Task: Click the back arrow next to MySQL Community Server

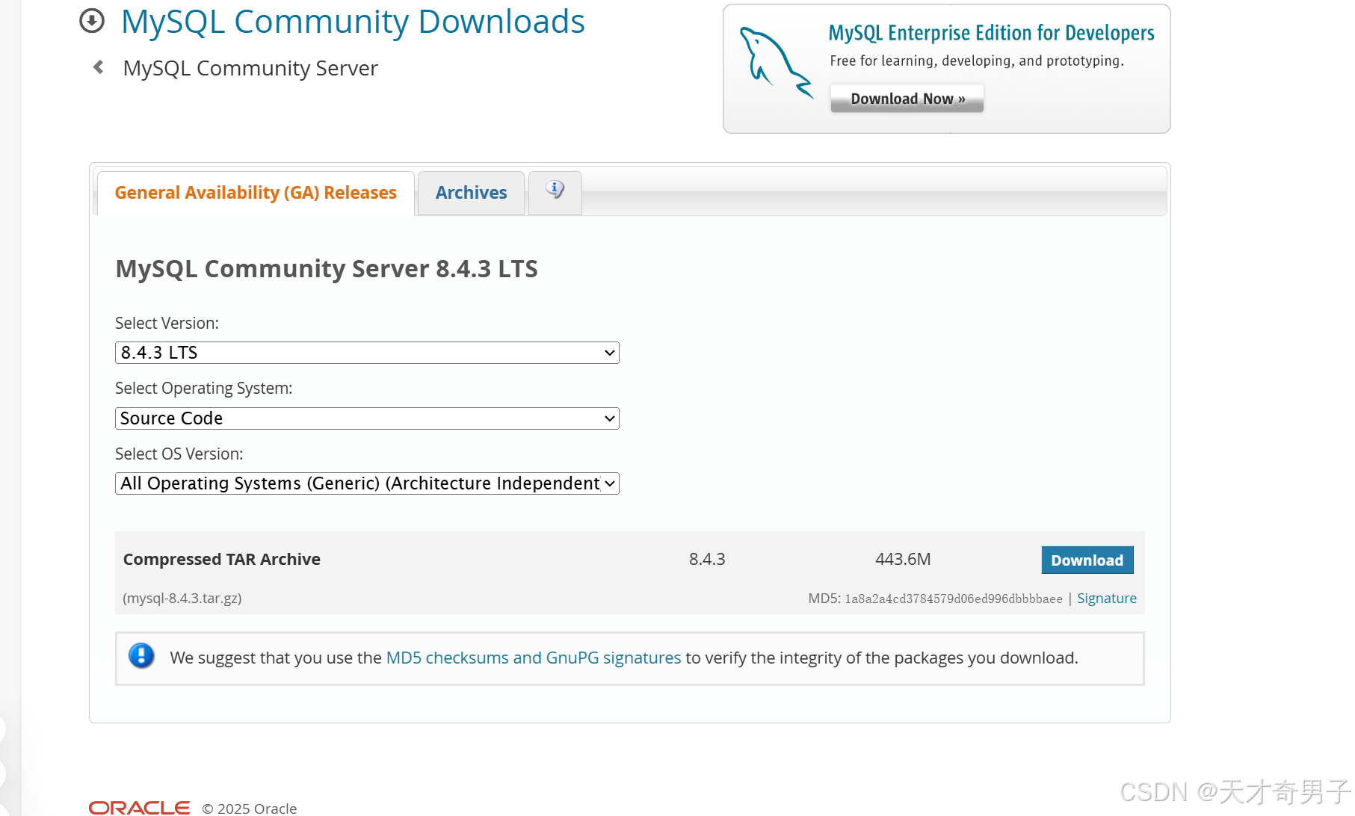Action: tap(98, 67)
